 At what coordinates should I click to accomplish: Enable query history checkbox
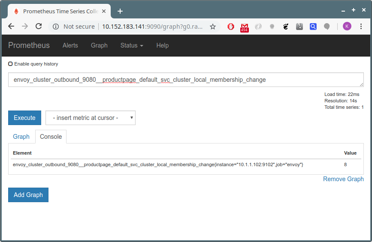(10, 64)
